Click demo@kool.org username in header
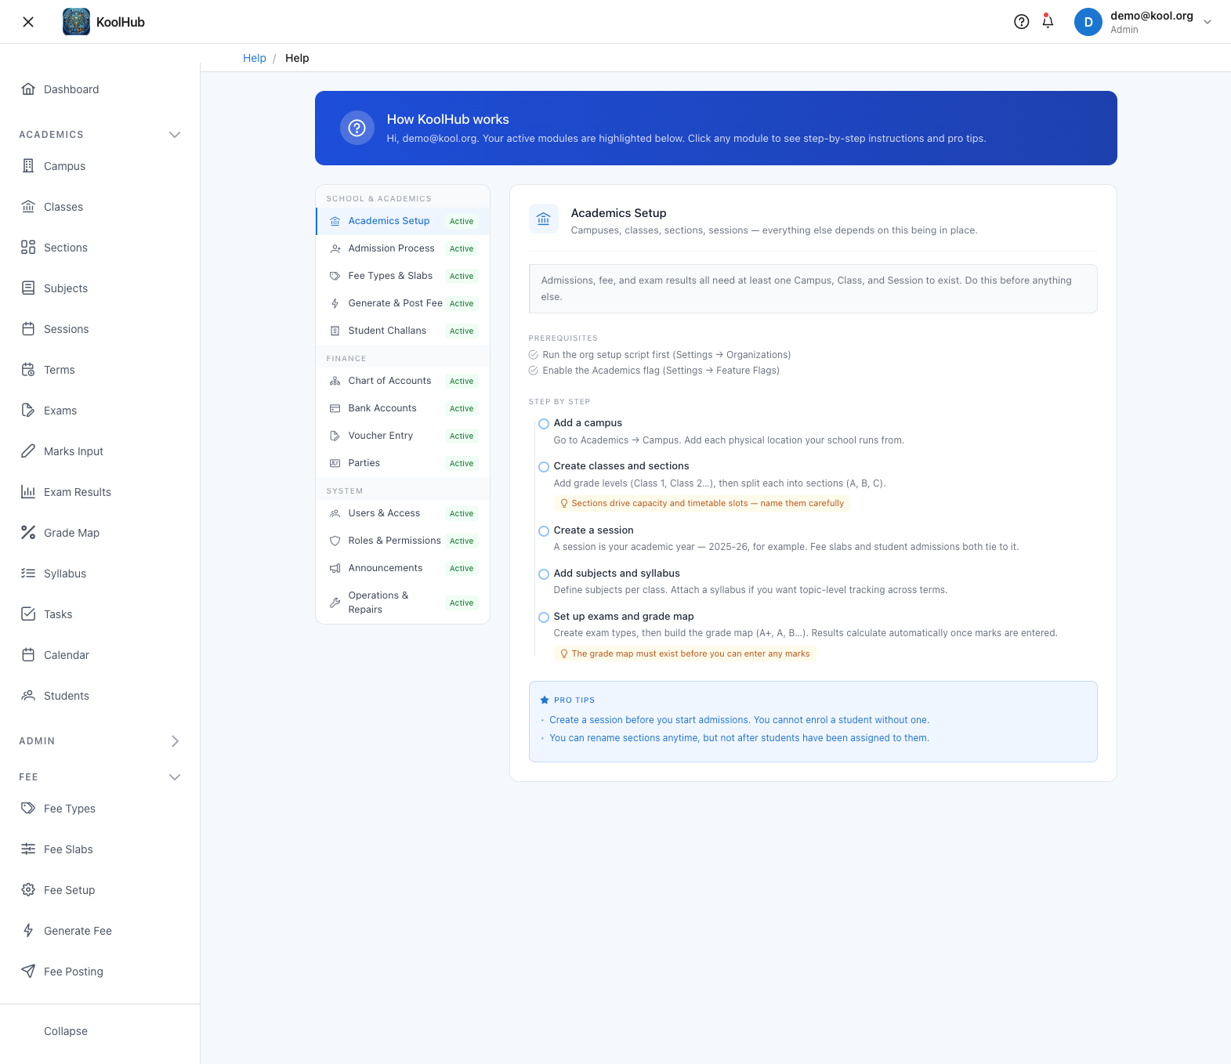 point(1152,16)
